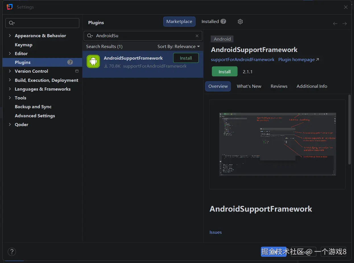
Task: Click the plugin description vertical scrollbar
Action: point(349,129)
